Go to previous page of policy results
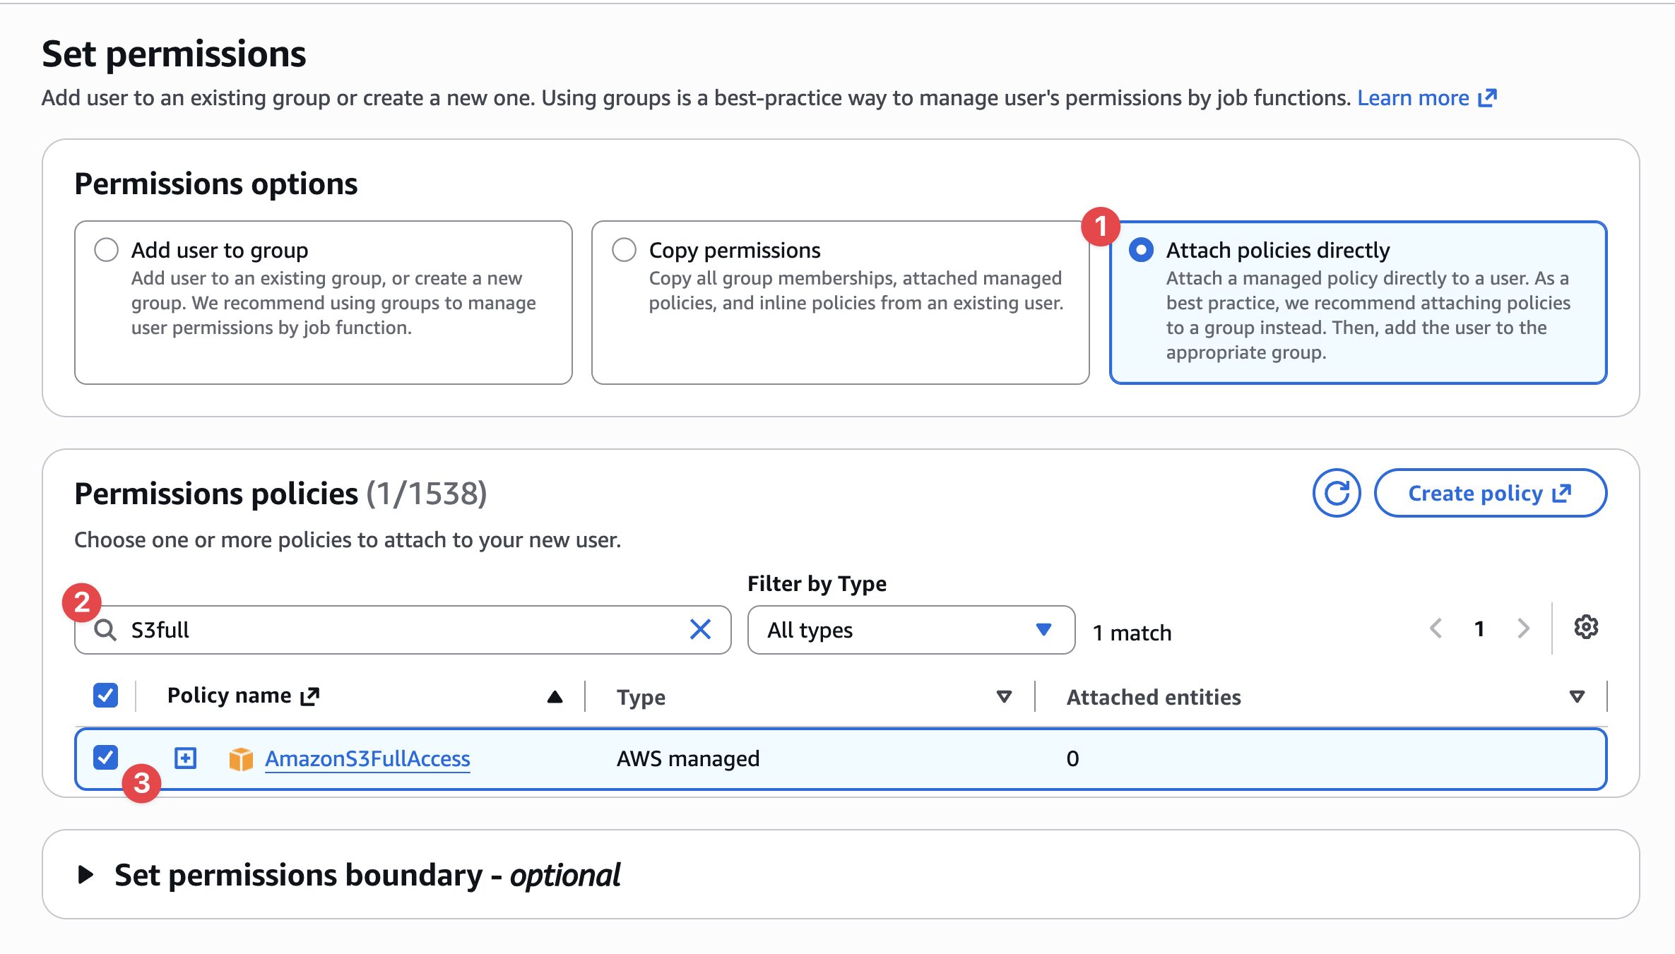Screen dimensions: 1675x954 click(x=1436, y=628)
